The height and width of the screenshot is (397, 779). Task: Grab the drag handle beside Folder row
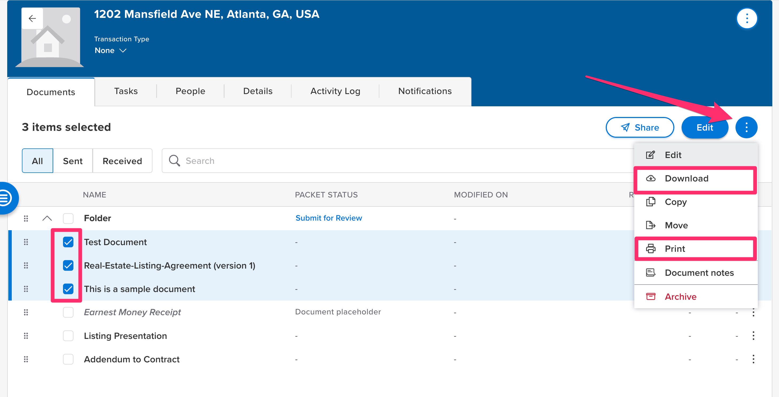(x=26, y=218)
